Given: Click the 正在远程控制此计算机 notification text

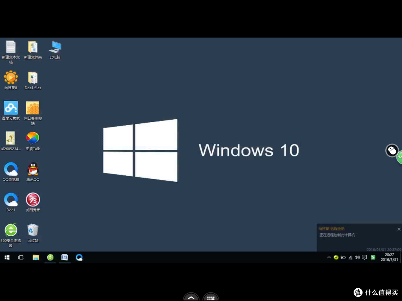Looking at the screenshot, I should tap(337, 235).
